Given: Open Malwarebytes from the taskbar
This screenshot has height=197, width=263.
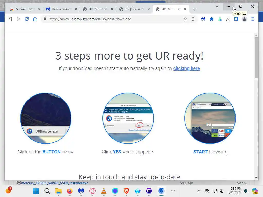Looking at the screenshot, I should (x=81, y=191).
